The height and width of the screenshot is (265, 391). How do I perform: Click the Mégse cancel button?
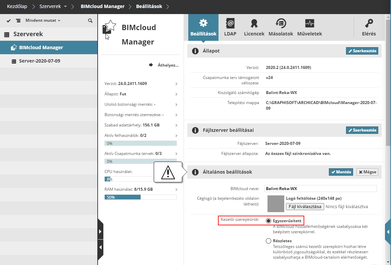tap(367, 172)
